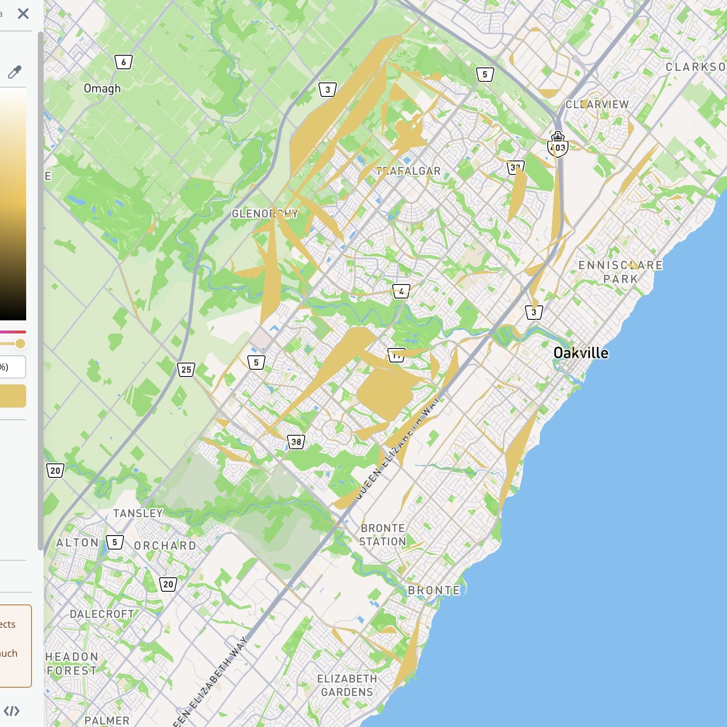The width and height of the screenshot is (727, 727).
Task: Click the route 4 shield in the map center
Action: (x=401, y=291)
